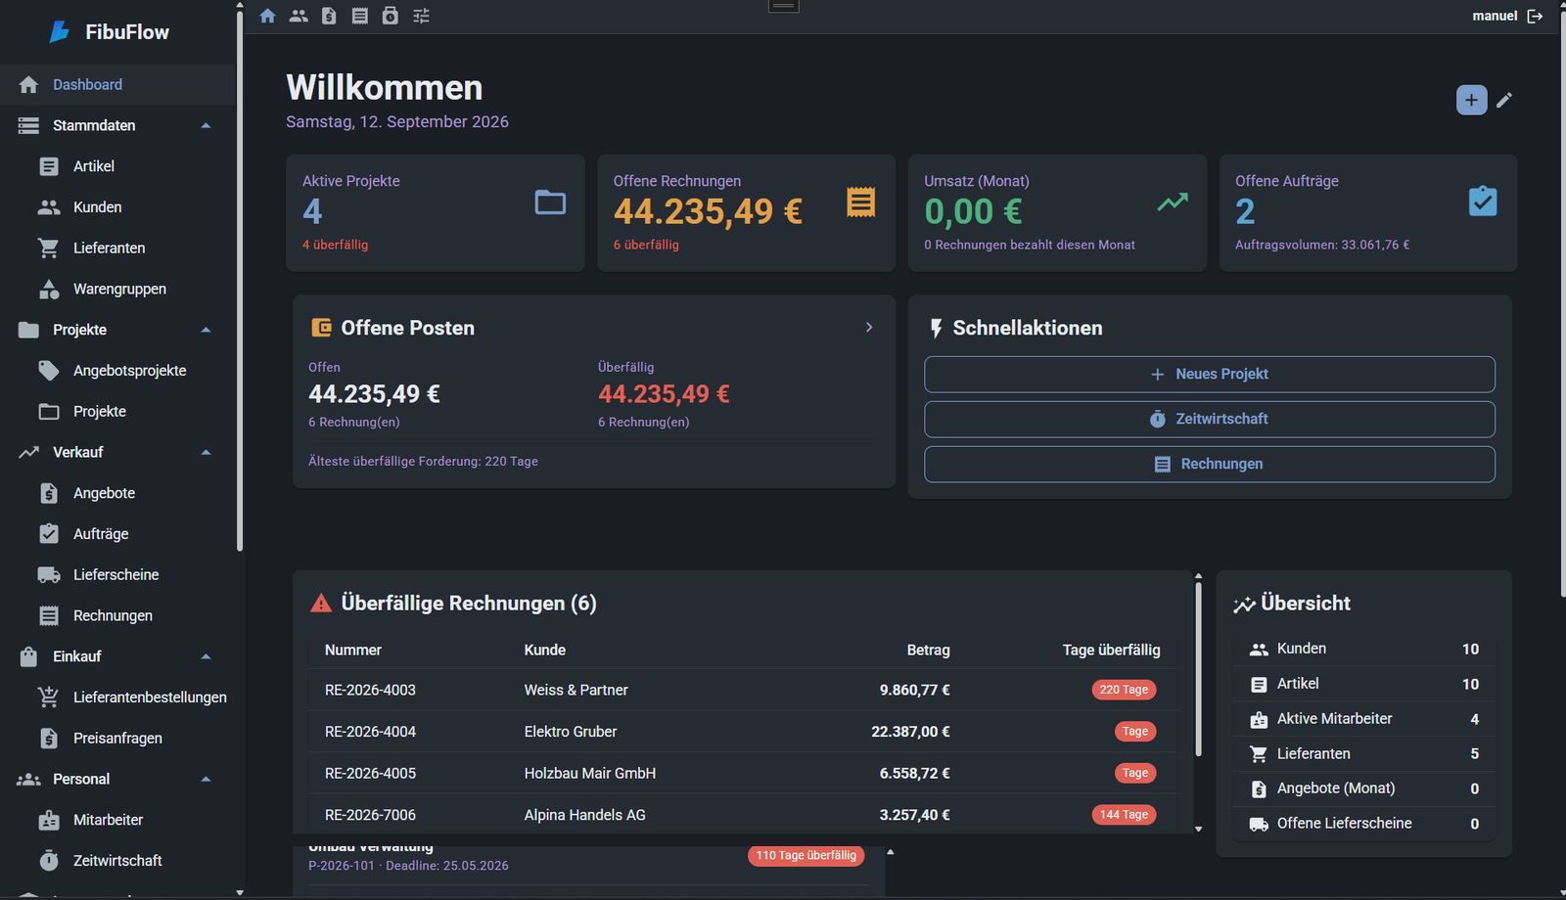Viewport: 1566px width, 900px height.
Task: Open Artikel in the sidebar
Action: click(x=117, y=166)
